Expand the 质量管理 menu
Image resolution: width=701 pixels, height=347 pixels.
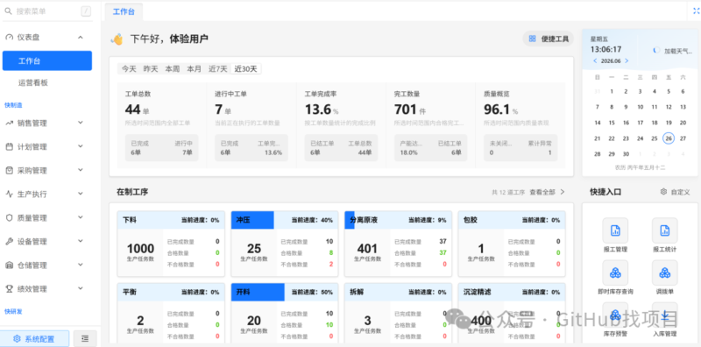[81, 217]
